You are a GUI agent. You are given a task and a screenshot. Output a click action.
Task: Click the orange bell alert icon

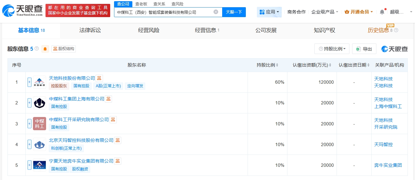pyautogui.click(x=45, y=49)
